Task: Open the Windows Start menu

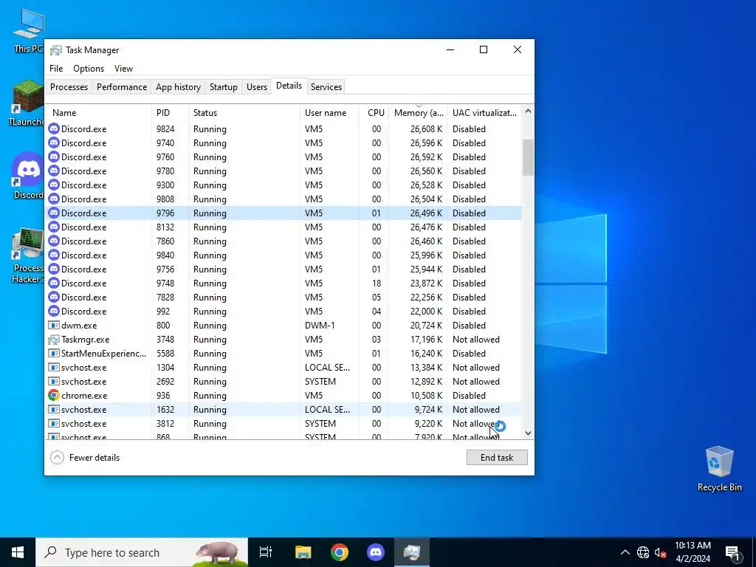Action: pos(18,552)
